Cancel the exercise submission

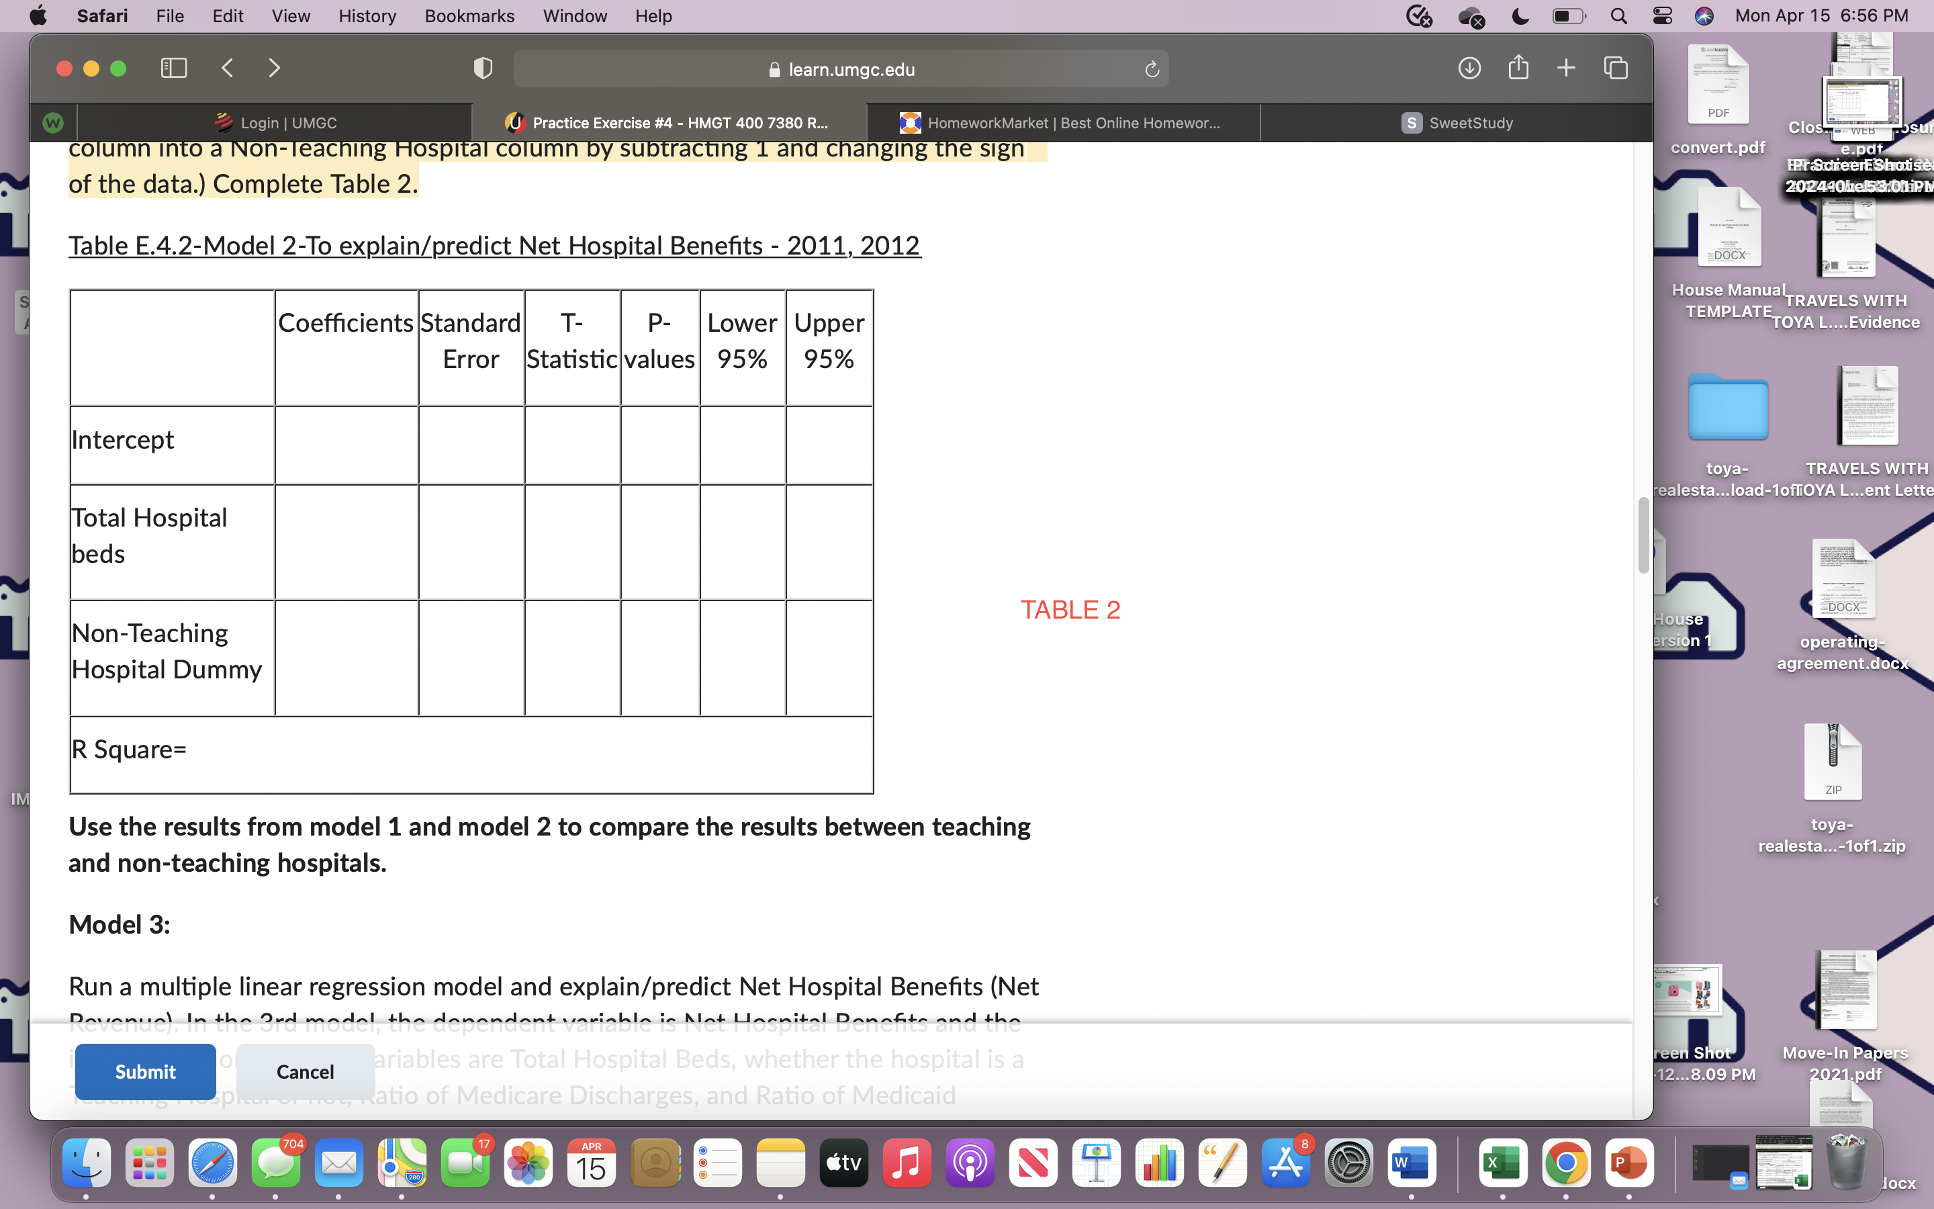(306, 1071)
